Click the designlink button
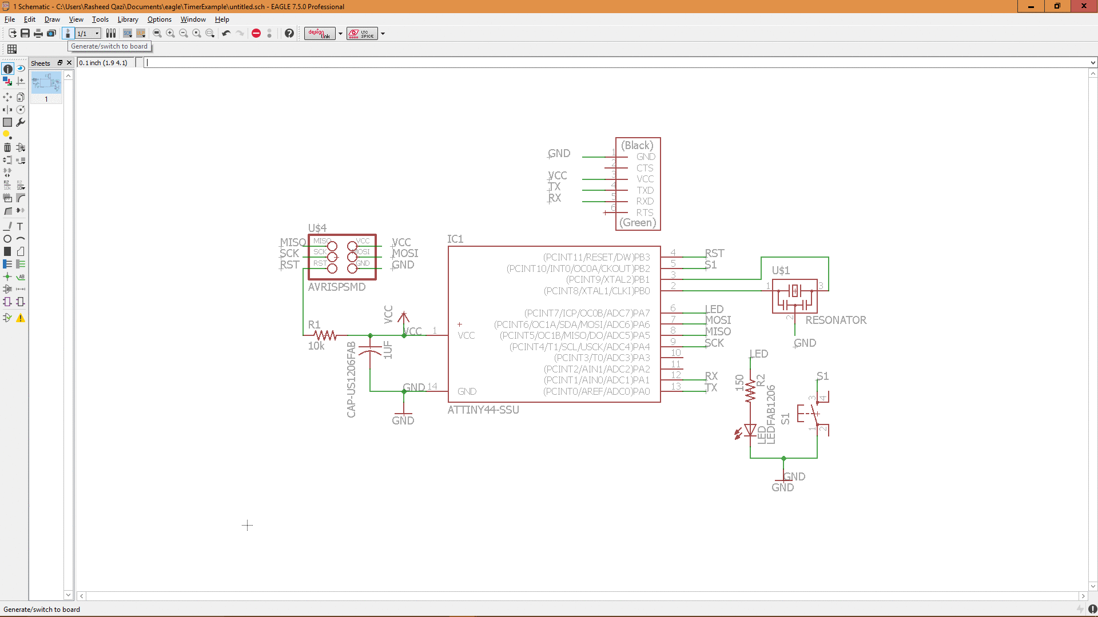 [x=320, y=34]
